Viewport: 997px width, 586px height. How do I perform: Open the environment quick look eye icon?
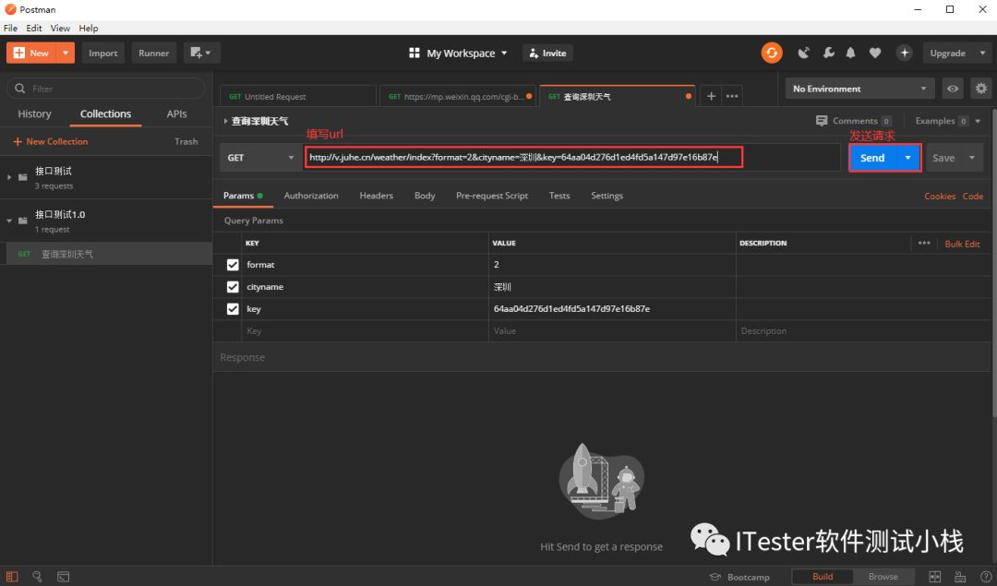pyautogui.click(x=953, y=89)
